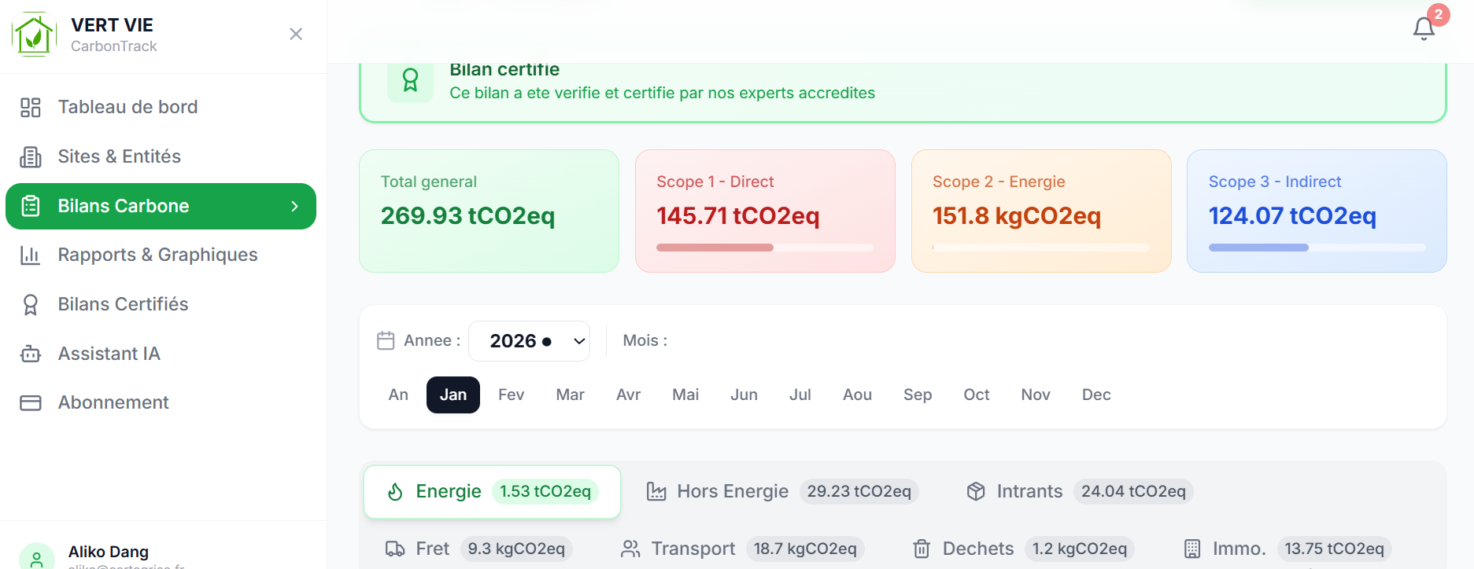Switch to the Fret tab
This screenshot has width=1474, height=569.
[478, 549]
